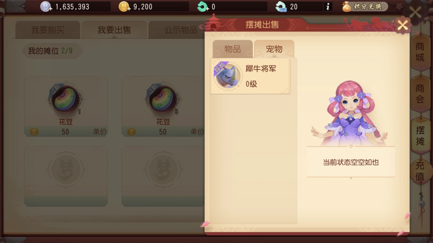Image resolution: width=433 pixels, height=243 pixels.
Task: Open the 商城 side tab
Action: coord(420,52)
